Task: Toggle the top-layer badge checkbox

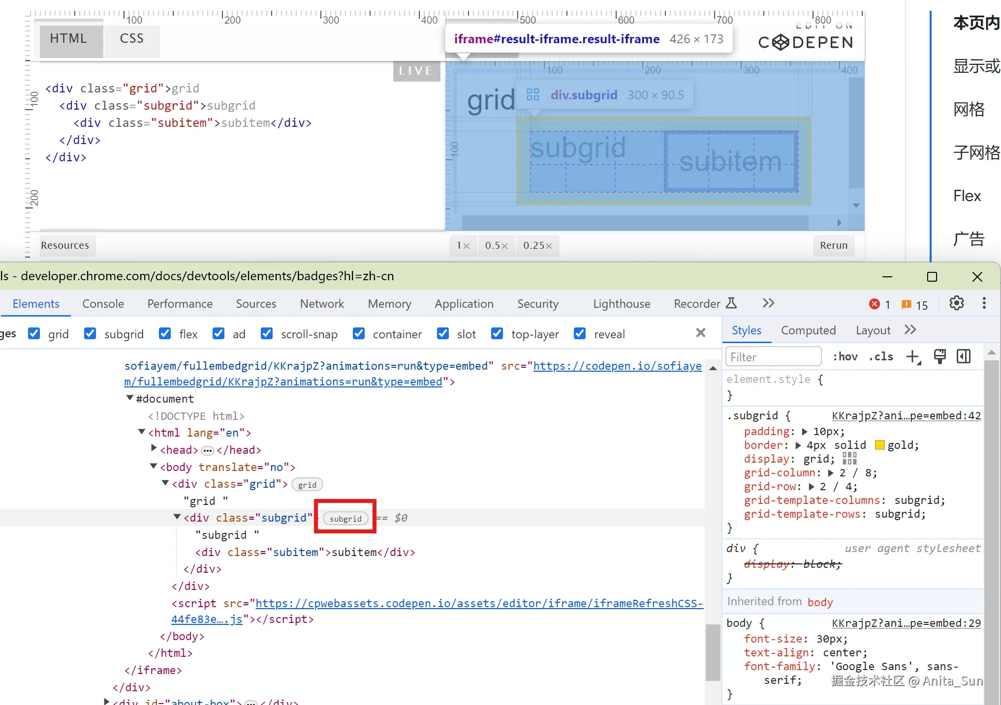Action: point(497,333)
